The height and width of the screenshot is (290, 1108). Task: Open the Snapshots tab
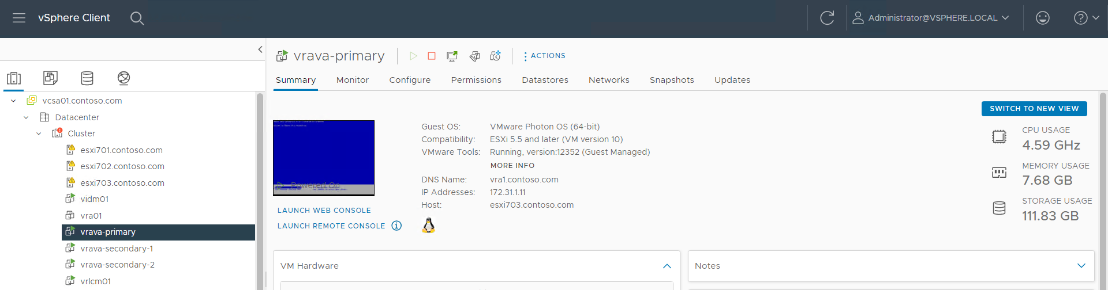[672, 80]
